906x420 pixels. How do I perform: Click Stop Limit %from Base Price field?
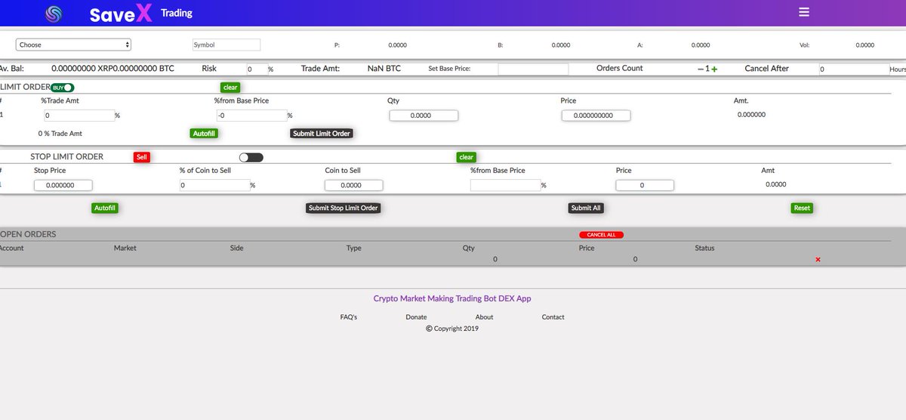(x=505, y=185)
